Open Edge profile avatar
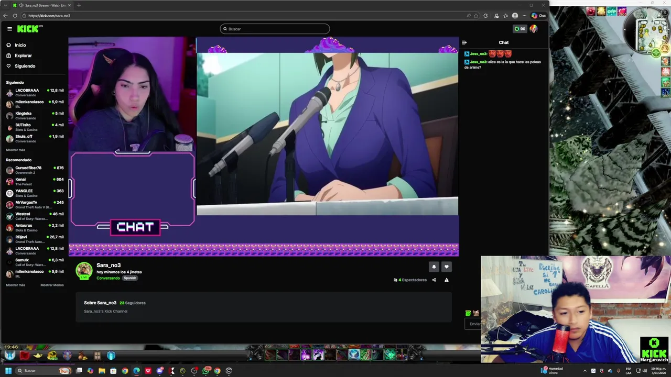 tap(515, 16)
